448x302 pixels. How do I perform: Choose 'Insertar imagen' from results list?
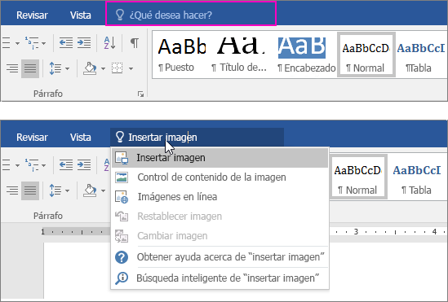coord(220,158)
